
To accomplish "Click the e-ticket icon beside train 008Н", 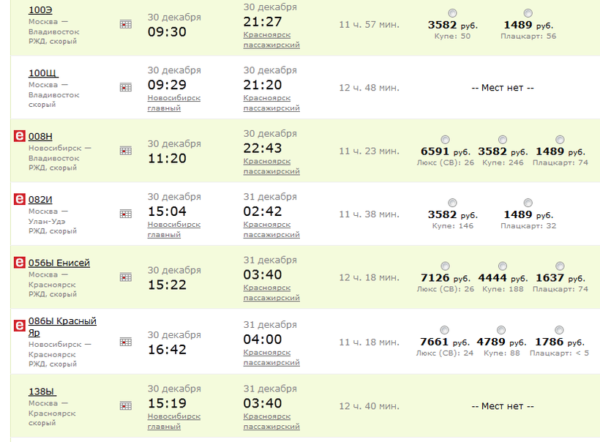I will (20, 136).
